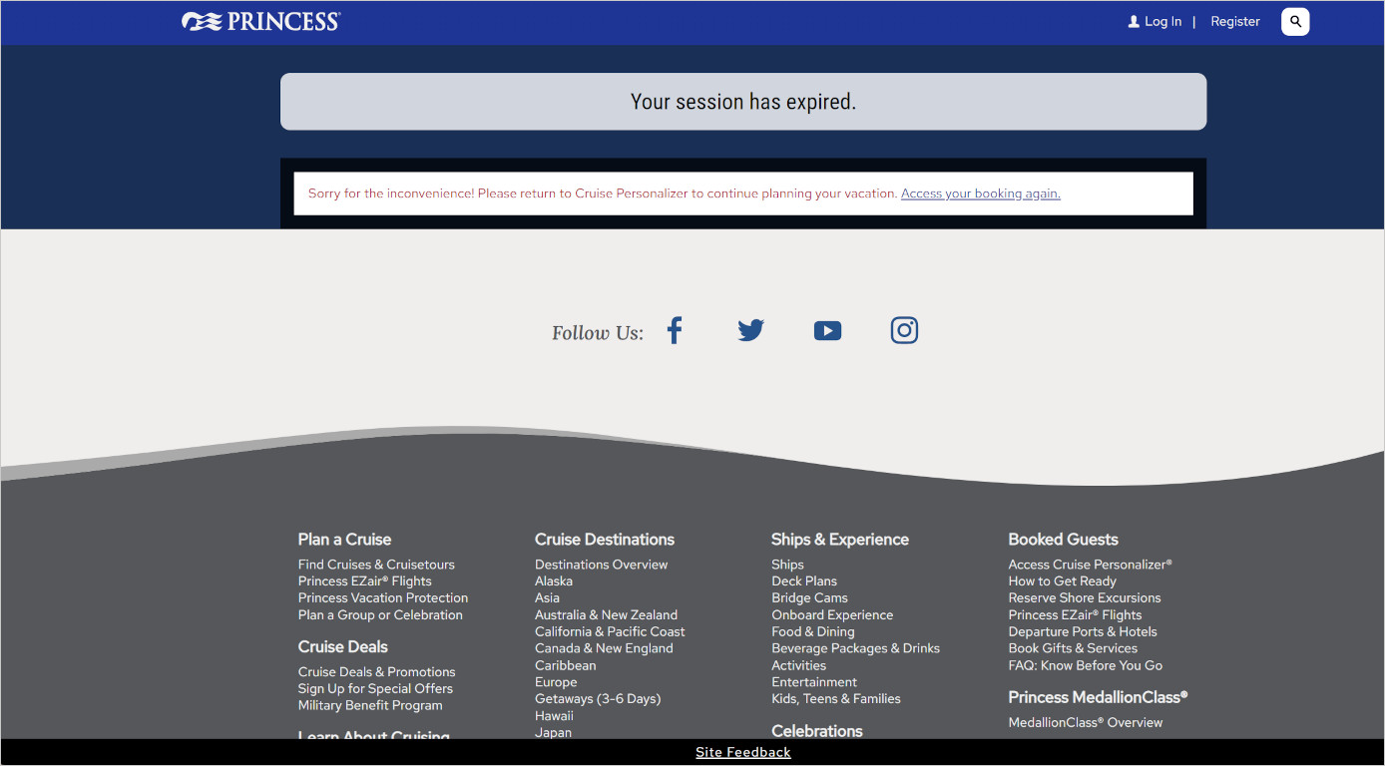1385x766 pixels.
Task: Open Beverage Packages & Drinks link
Action: 855,648
